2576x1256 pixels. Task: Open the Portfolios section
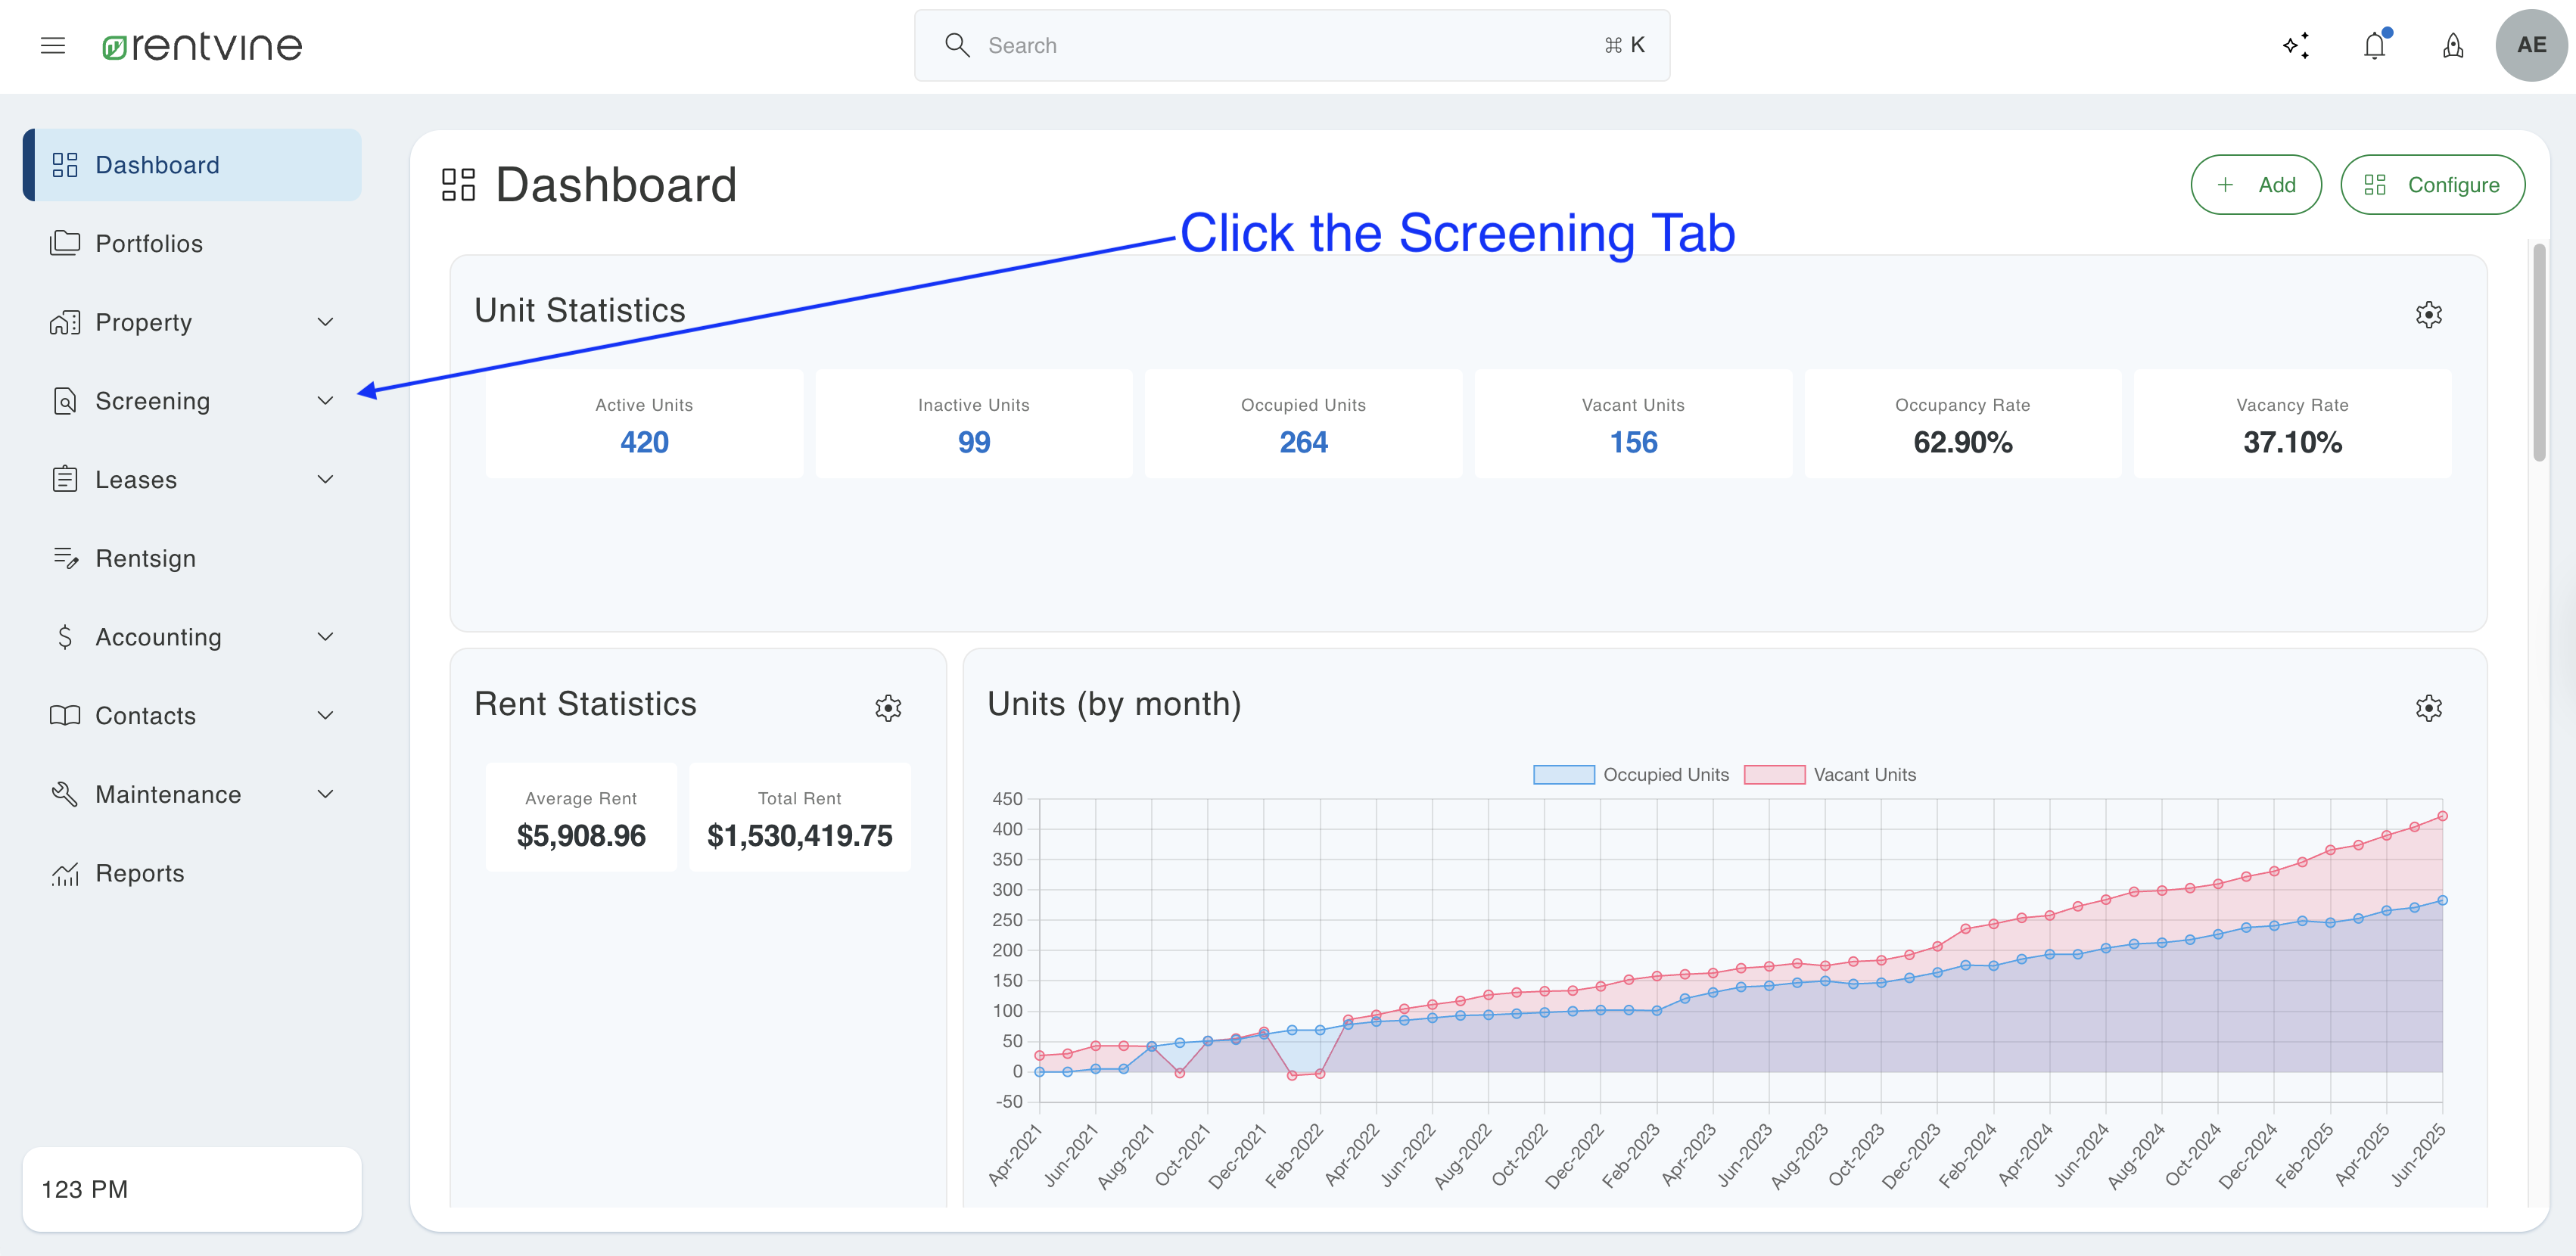tap(192, 243)
